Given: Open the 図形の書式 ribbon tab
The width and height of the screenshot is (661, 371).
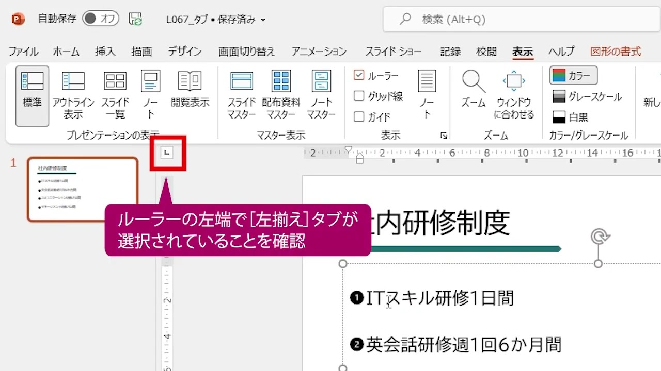Looking at the screenshot, I should click(x=615, y=52).
